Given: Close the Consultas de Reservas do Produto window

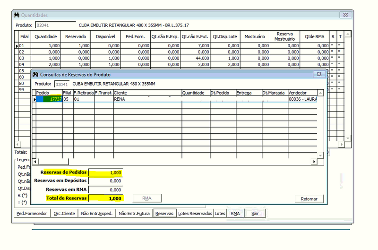Looking at the screenshot, I should 319,74.
